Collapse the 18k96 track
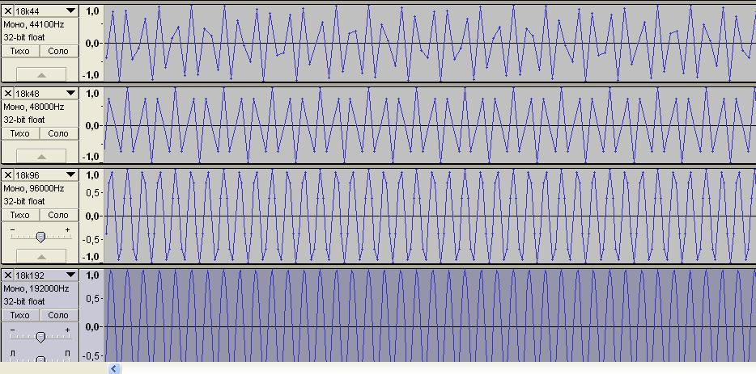Viewport: 756px width, 374px height. [40, 256]
